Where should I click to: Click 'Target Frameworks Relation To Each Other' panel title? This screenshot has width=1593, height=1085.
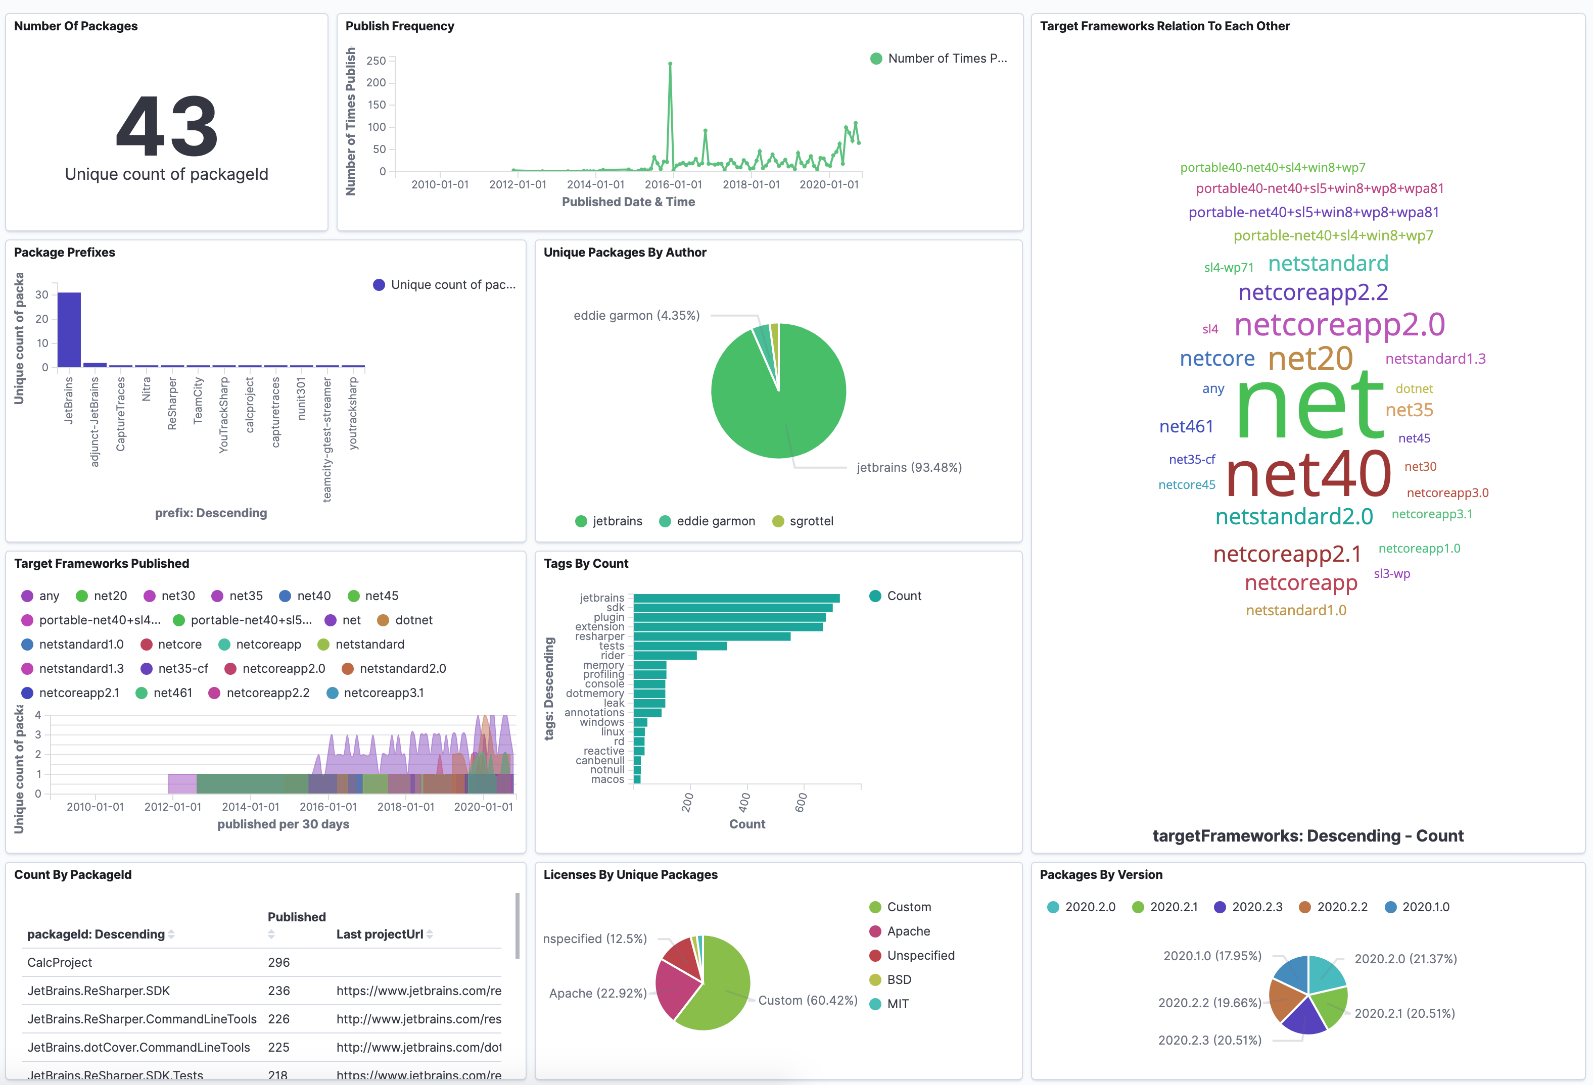pos(1164,27)
